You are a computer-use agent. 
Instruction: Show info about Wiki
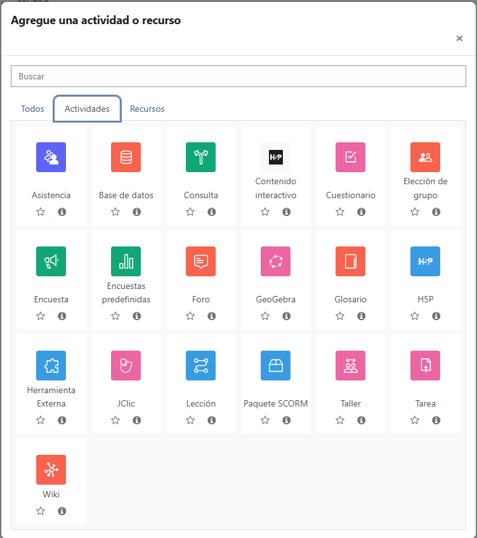(62, 511)
